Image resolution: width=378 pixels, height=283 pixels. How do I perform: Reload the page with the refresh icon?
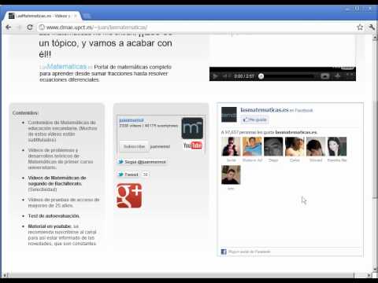30,27
